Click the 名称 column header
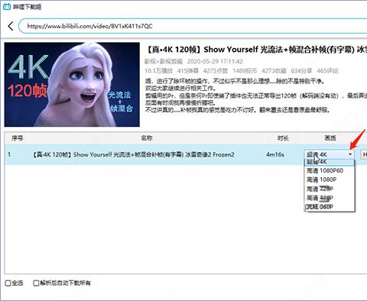The height and width of the screenshot is (301, 367). tap(147, 138)
